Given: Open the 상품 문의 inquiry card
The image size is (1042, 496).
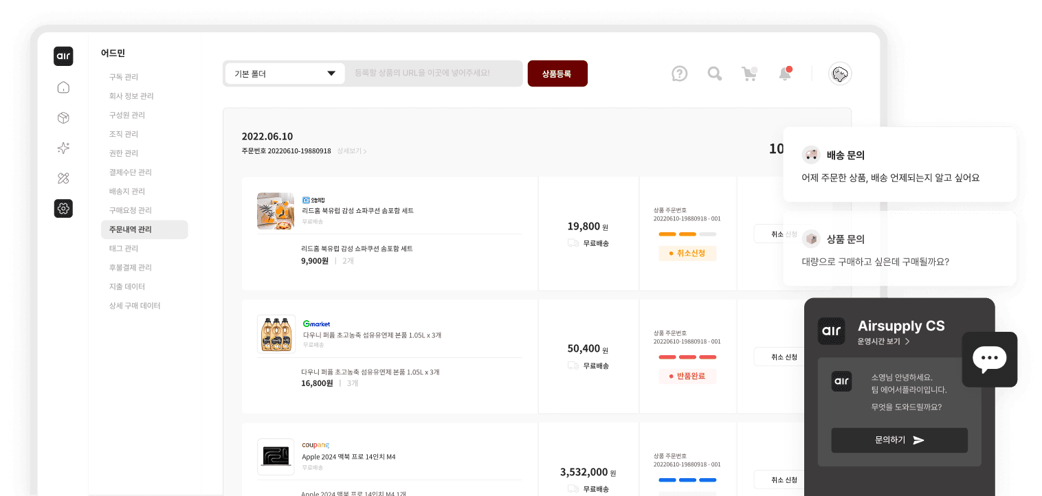Looking at the screenshot, I should click(900, 249).
